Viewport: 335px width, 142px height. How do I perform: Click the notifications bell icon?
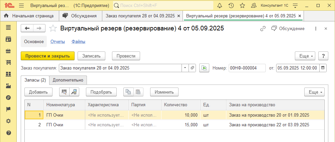click(x=220, y=6)
